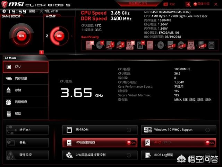Viewport: 222px width, 167px height.
Task: Click BIOS version E7C02AMS.106 text
Action: pos(169,33)
